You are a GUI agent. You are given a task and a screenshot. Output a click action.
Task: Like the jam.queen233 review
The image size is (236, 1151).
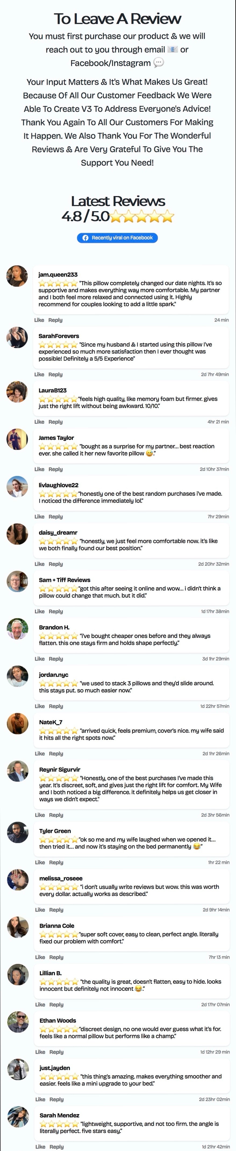point(39,320)
